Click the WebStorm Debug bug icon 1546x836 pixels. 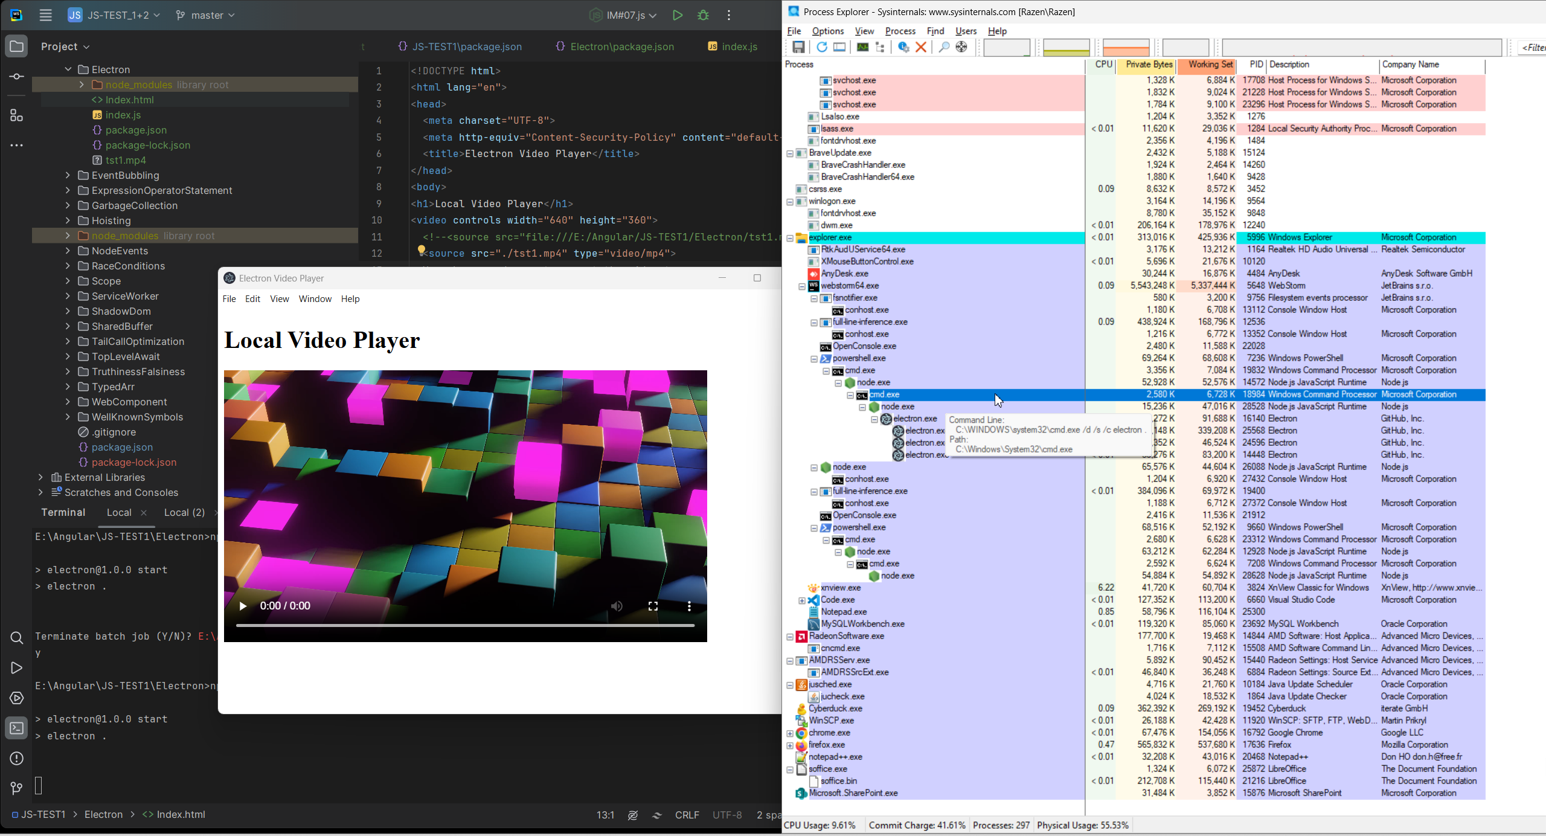[x=703, y=15]
